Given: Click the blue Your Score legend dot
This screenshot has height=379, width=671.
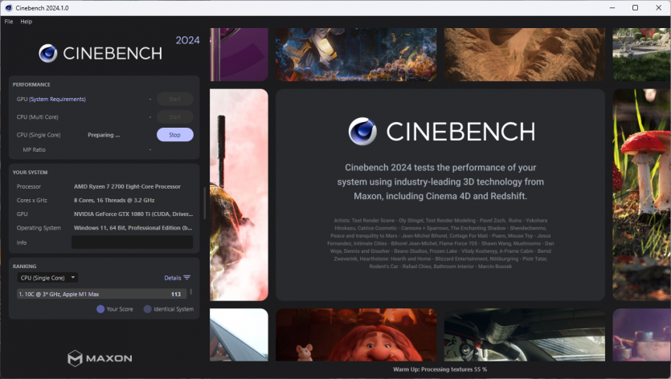Looking at the screenshot, I should click(100, 309).
